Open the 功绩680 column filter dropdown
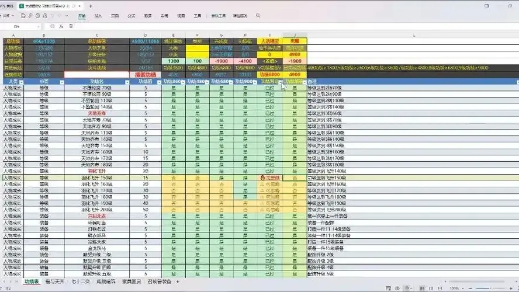Viewport: 519px width, 292px height. click(231, 82)
